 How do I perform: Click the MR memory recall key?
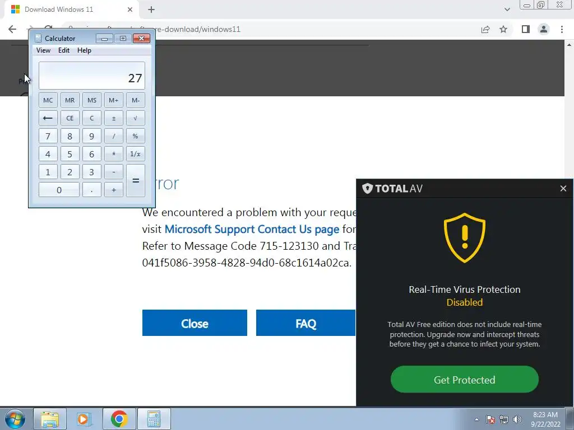tap(70, 100)
